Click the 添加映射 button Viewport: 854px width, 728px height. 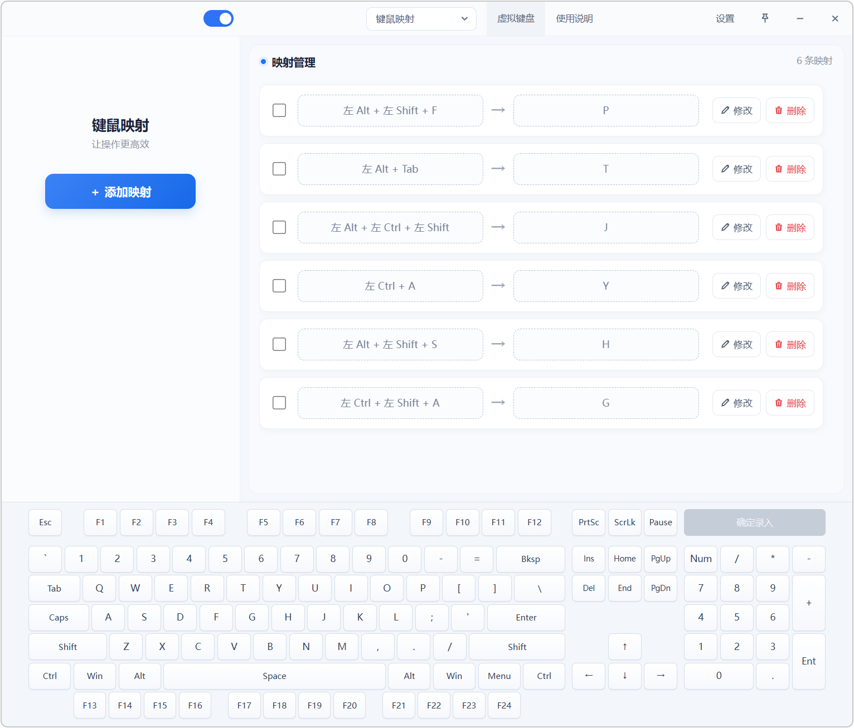tap(120, 192)
